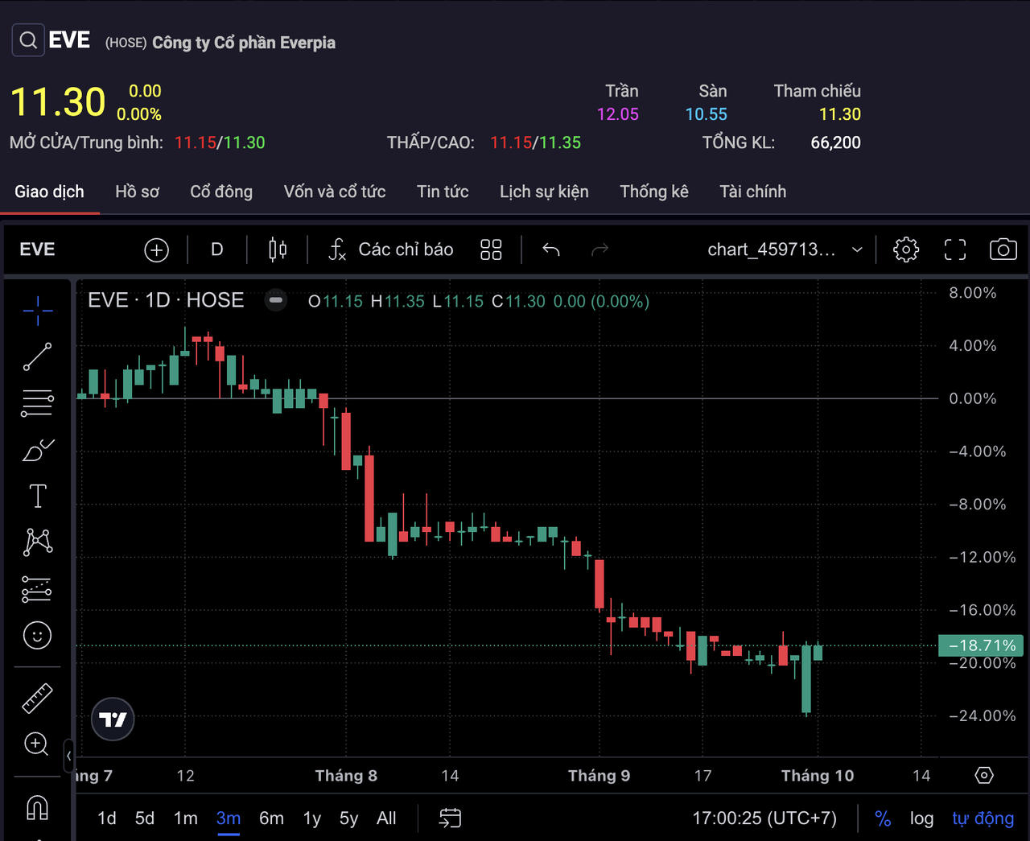
Task: Select the crosshair cursor tool
Action: point(37,310)
